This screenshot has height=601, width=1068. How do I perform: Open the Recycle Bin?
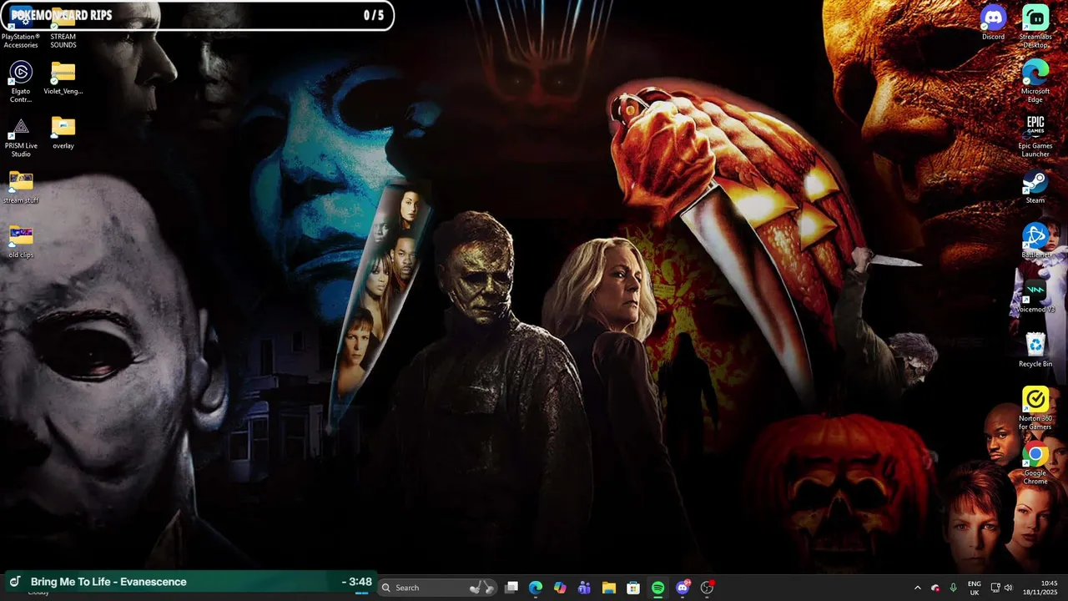[1035, 351]
